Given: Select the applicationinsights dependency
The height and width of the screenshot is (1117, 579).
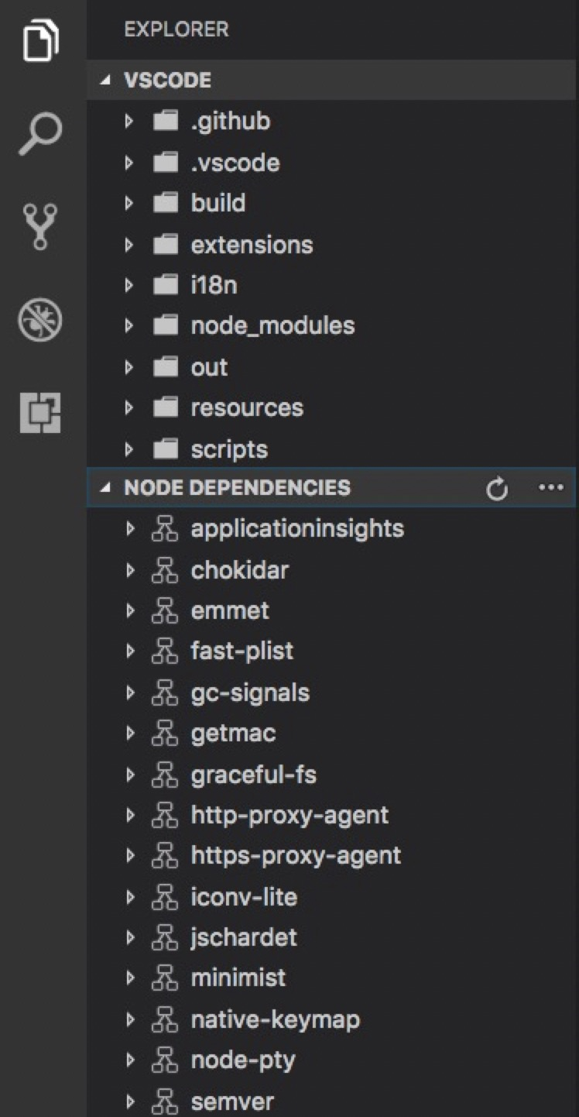Looking at the screenshot, I should [x=296, y=529].
